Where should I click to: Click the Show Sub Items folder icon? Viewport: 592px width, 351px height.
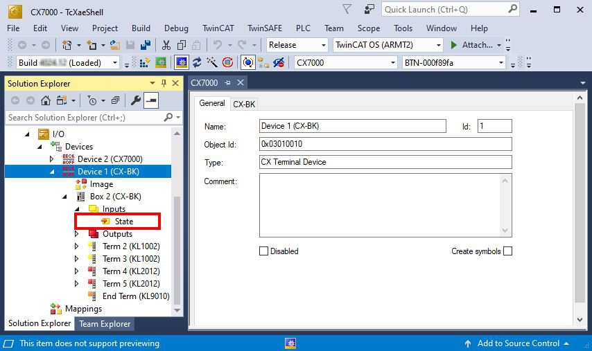point(263,62)
